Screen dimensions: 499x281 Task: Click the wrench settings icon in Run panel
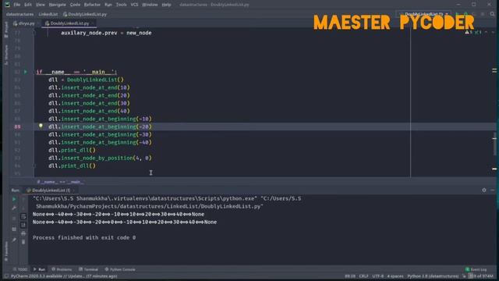point(14,208)
